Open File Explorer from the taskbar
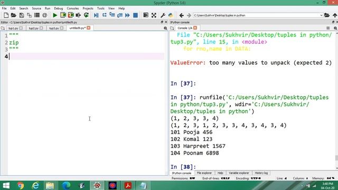338x190 pixels. click(x=50, y=185)
